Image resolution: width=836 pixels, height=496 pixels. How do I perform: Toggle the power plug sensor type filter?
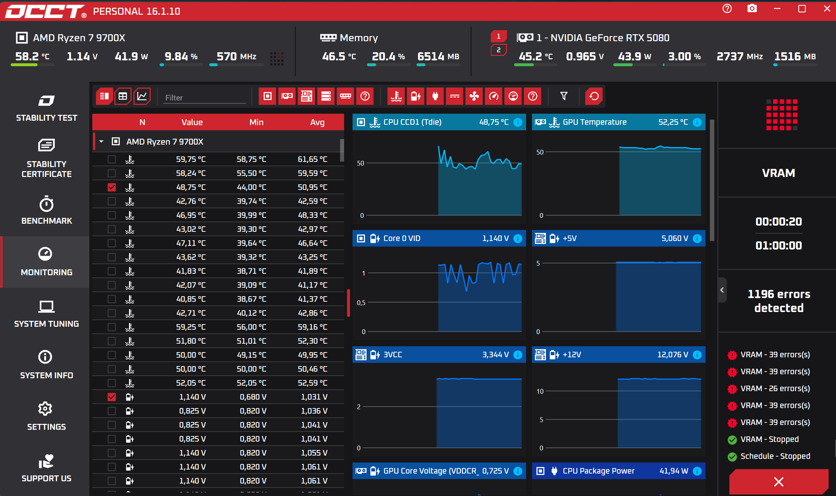click(x=435, y=96)
